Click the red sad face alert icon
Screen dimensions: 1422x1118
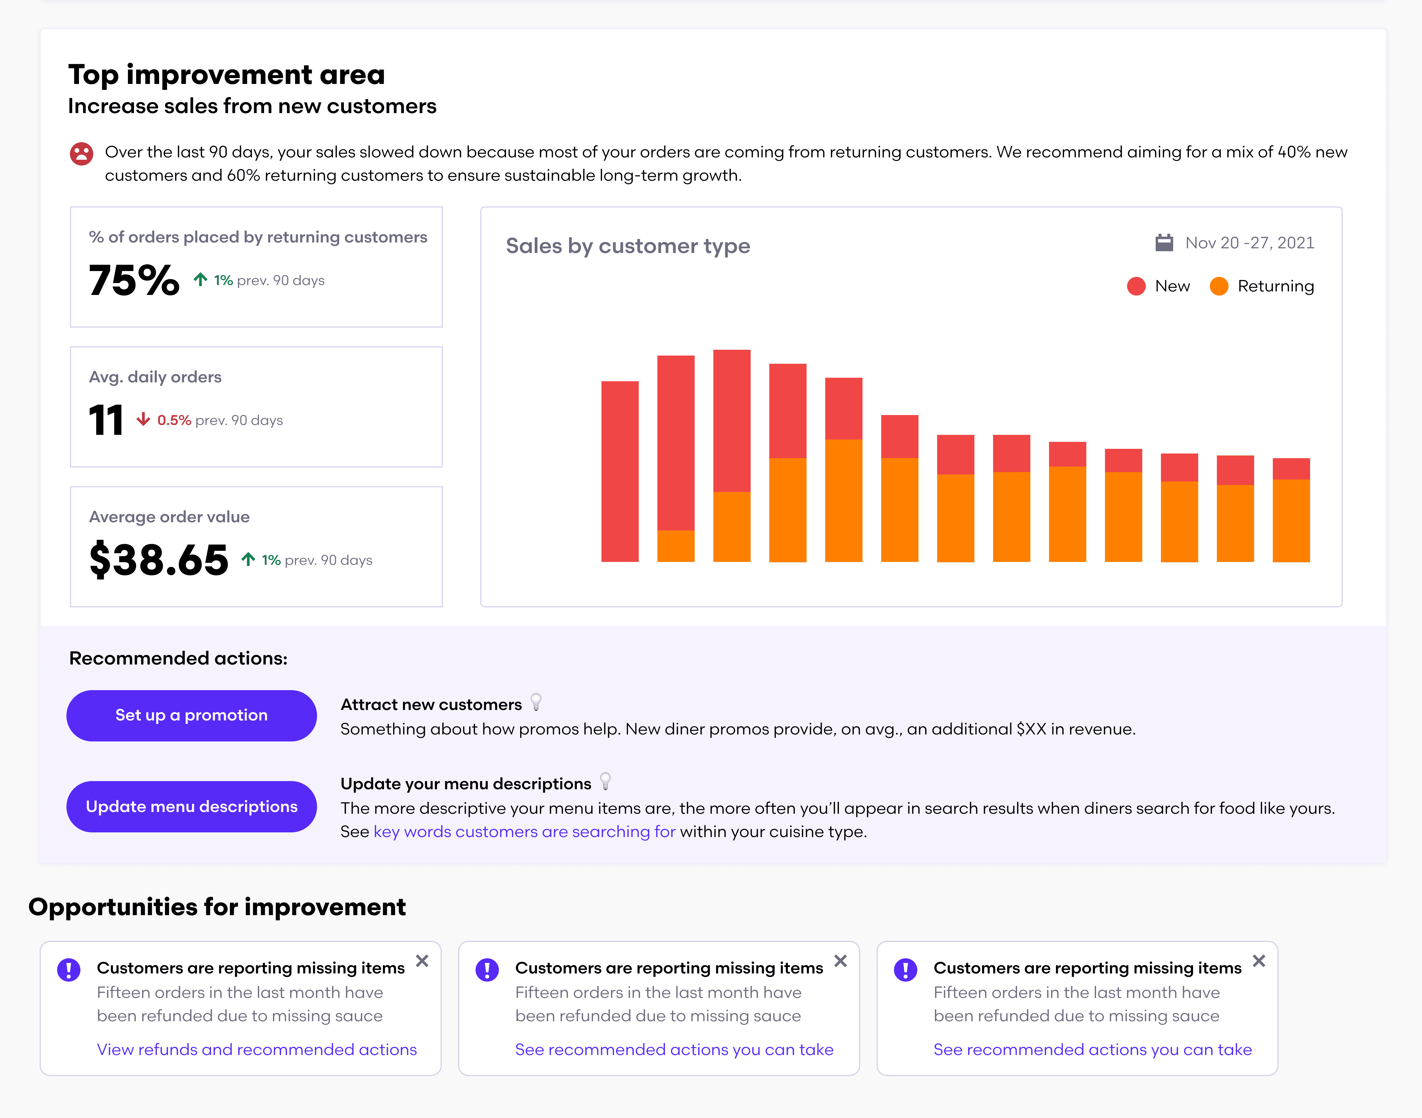(82, 154)
